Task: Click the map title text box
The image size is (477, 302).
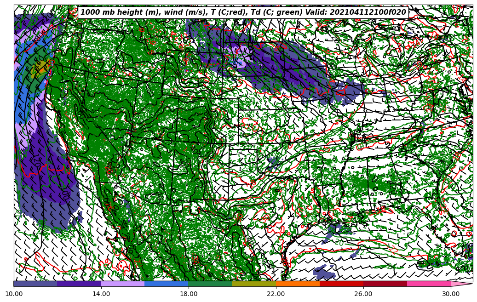Action: (x=243, y=12)
